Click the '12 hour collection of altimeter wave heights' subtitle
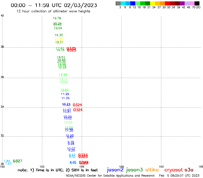The width and height of the screenshot is (203, 178). click(53, 11)
